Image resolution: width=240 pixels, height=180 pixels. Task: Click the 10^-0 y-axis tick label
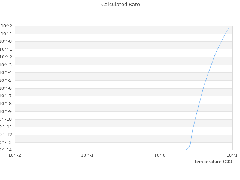6,42
